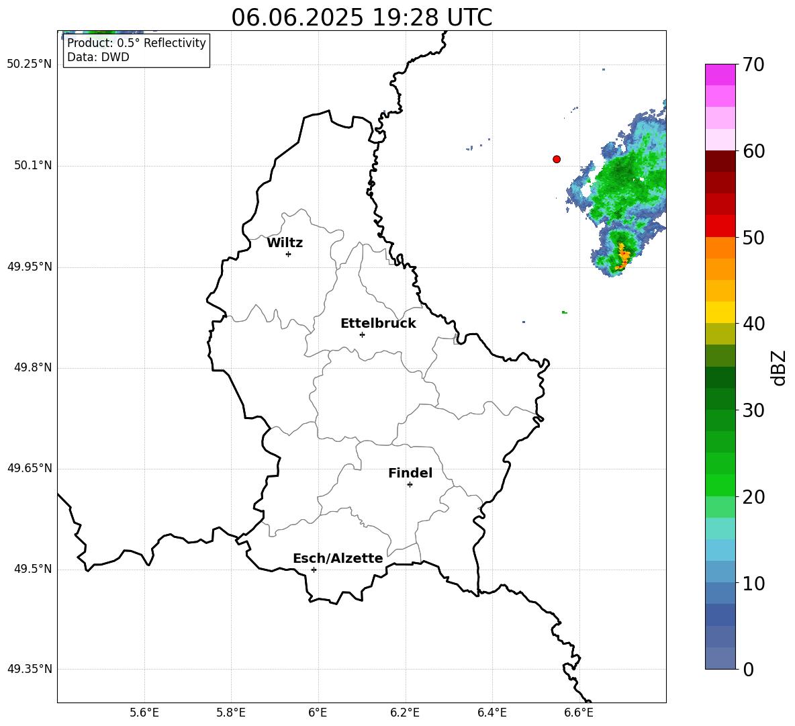Click the title '06.06.2025 19:28 UTC'

(x=361, y=17)
